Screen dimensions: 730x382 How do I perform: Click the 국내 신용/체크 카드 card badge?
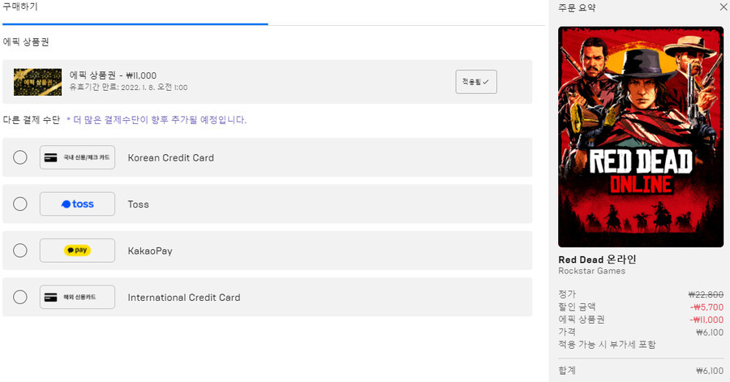pyautogui.click(x=77, y=157)
